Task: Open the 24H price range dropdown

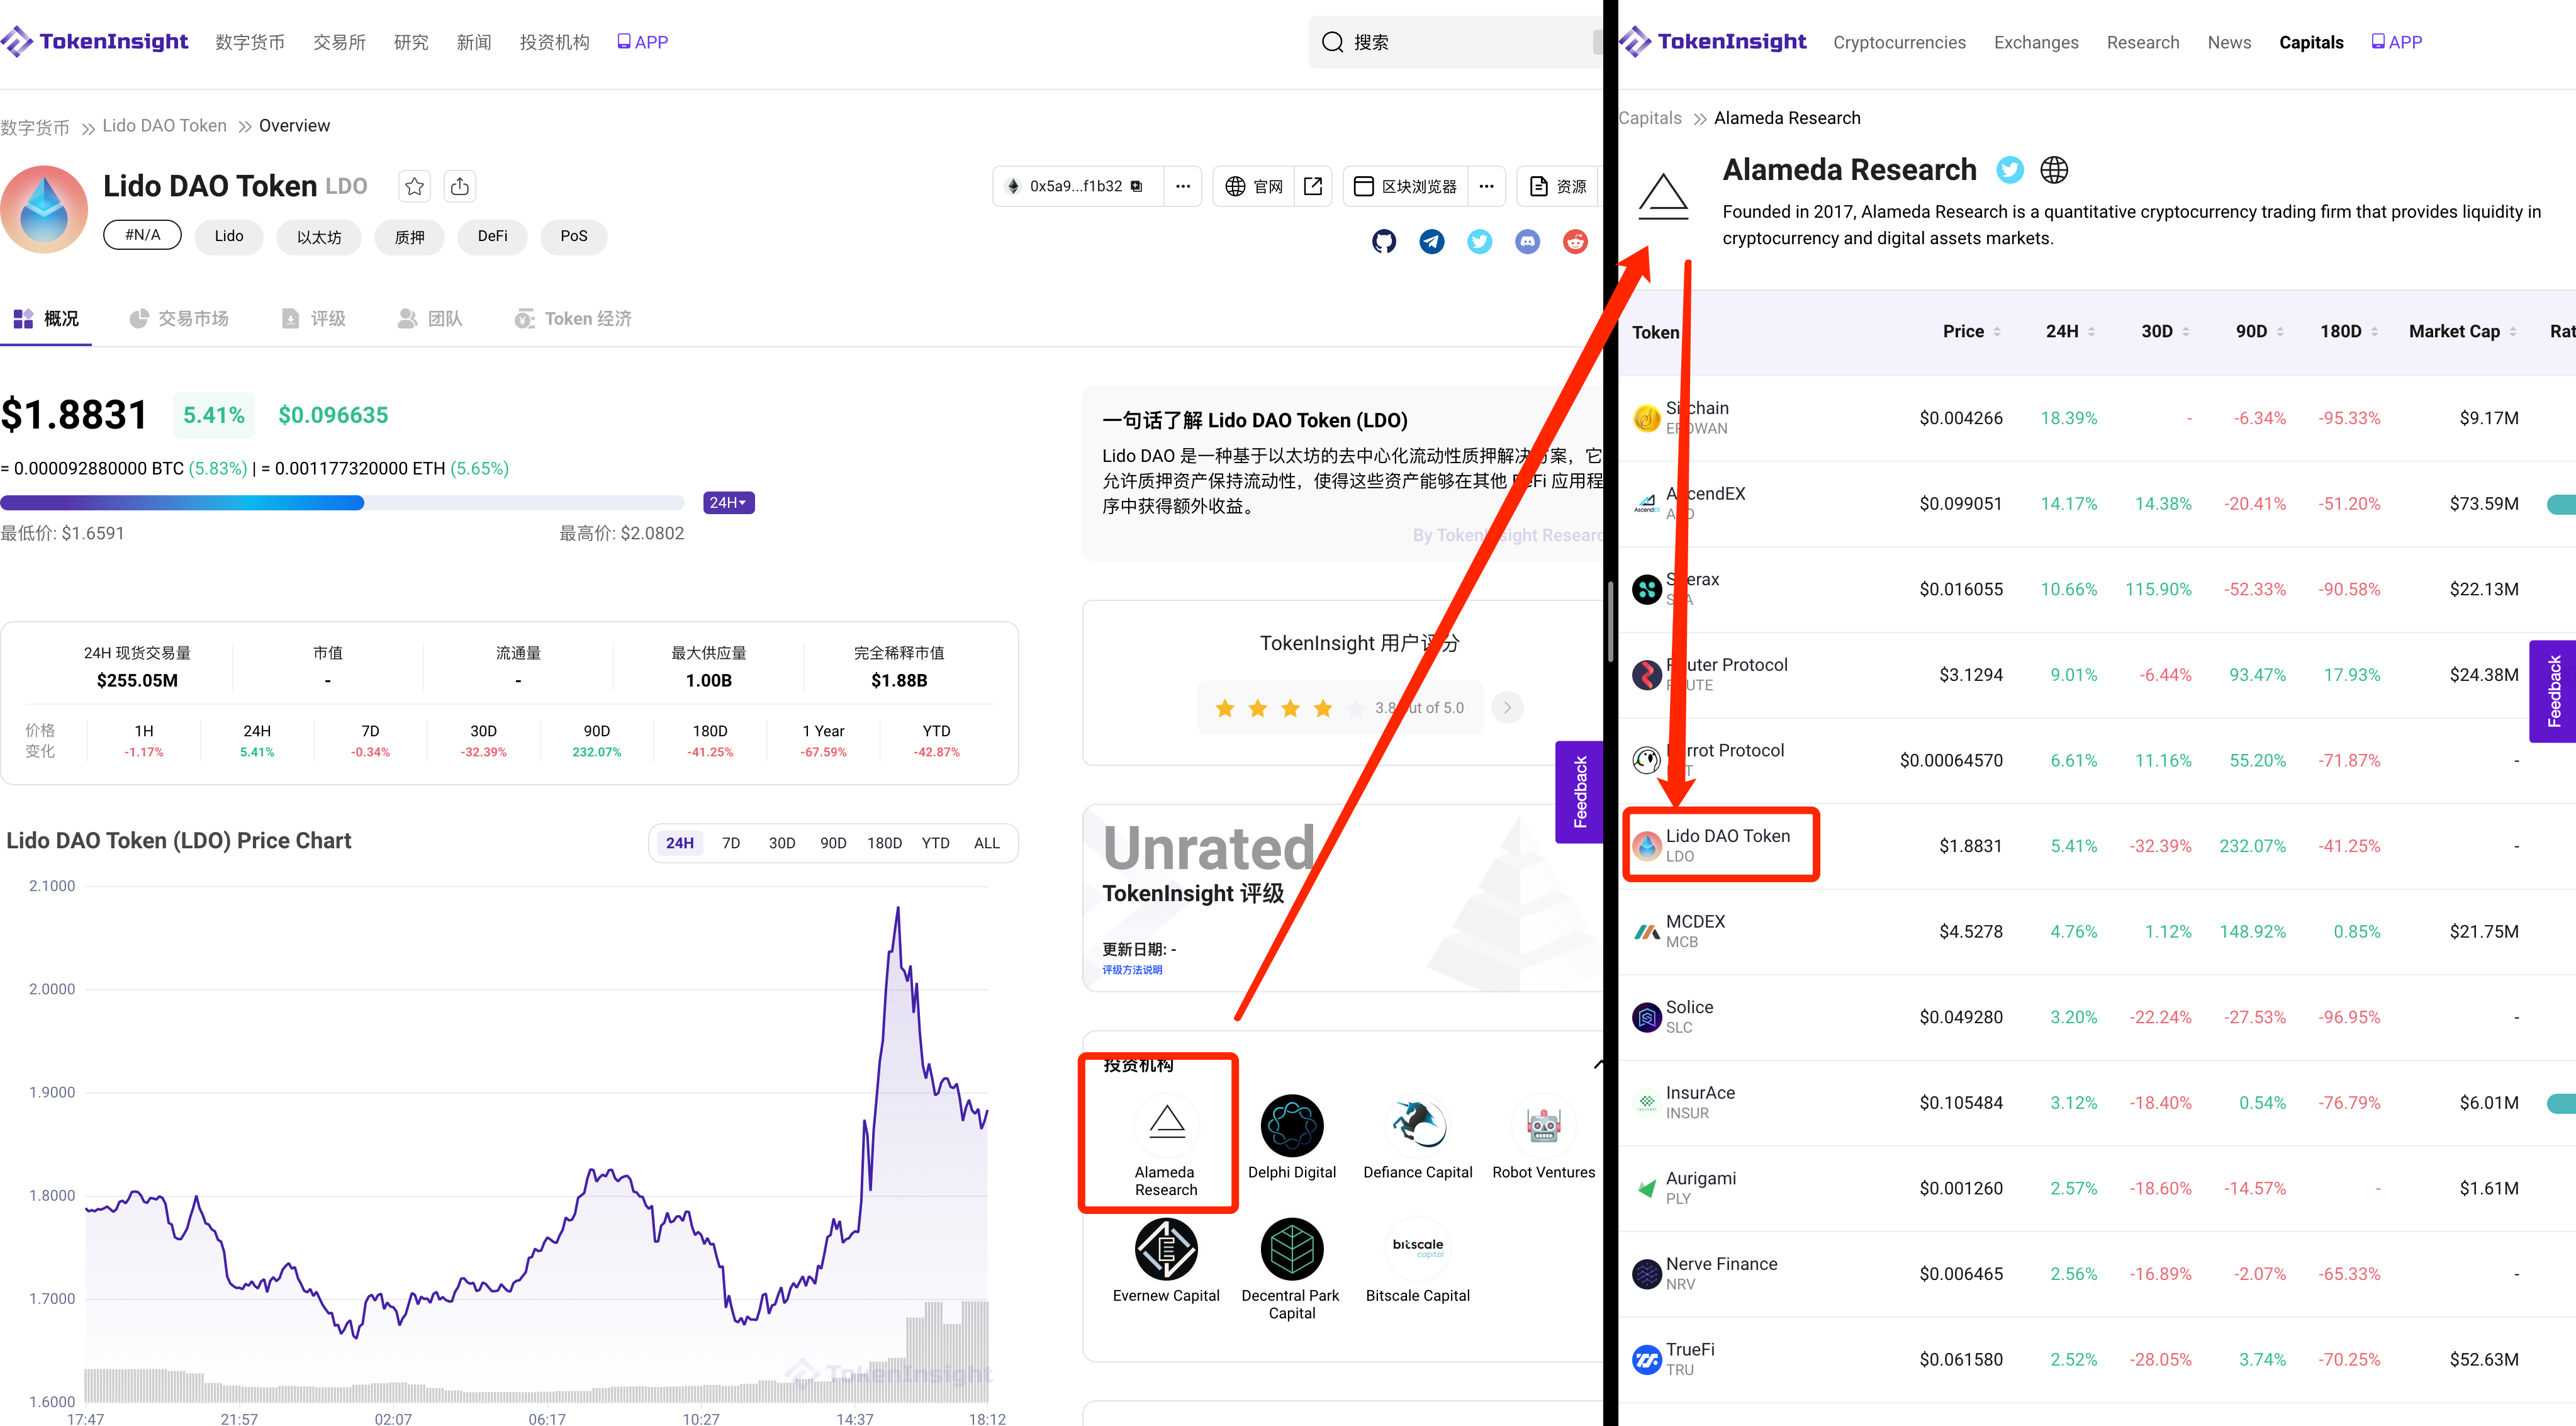Action: [728, 503]
